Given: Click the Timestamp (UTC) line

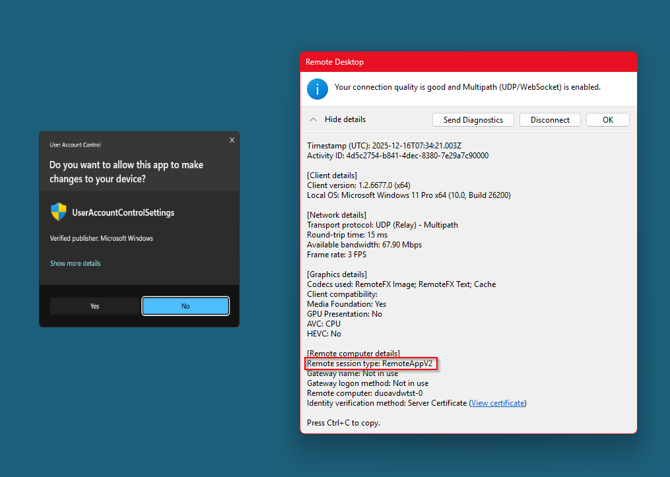Looking at the screenshot, I should pos(384,146).
